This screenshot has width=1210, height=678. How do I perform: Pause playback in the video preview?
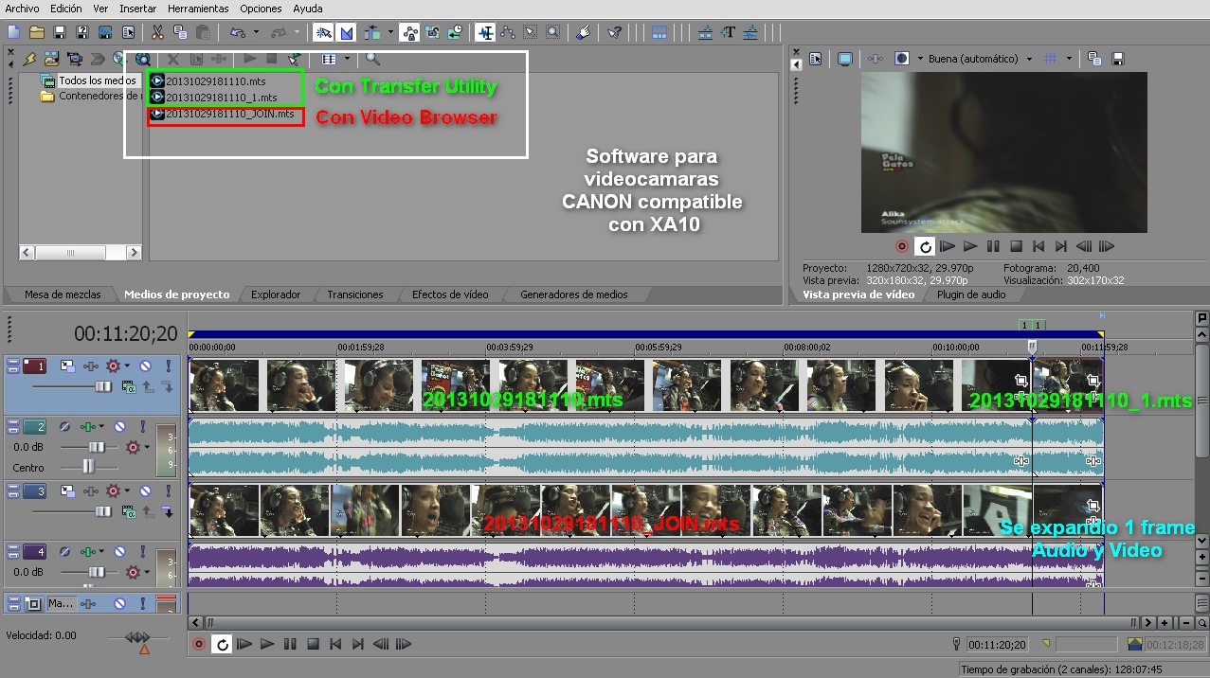992,246
